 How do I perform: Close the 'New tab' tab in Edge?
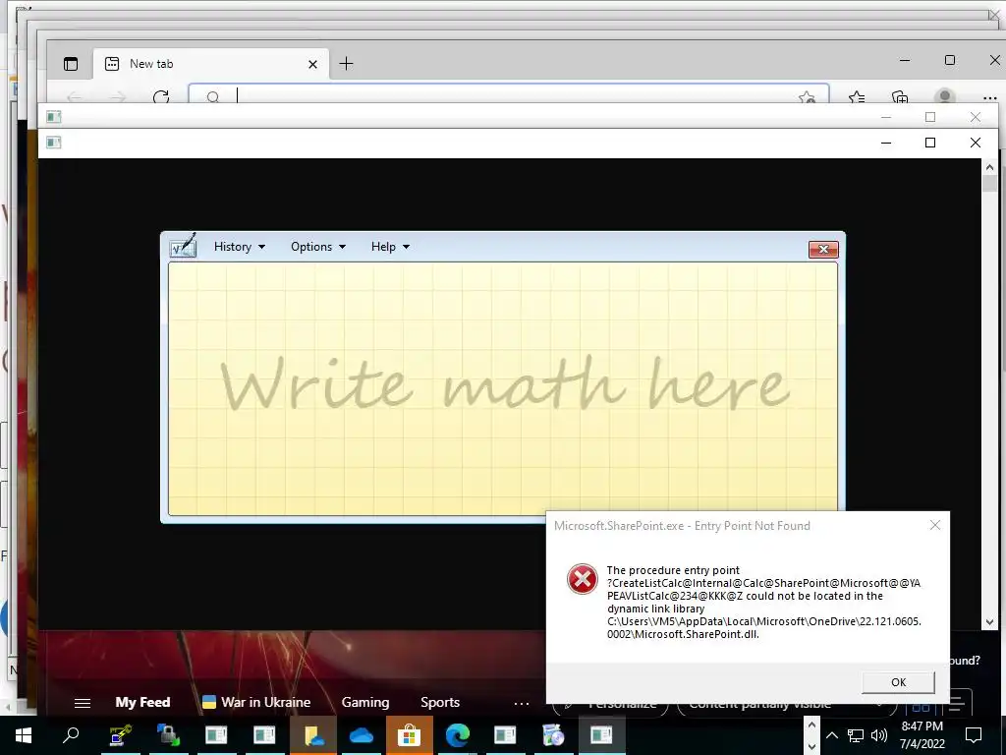coord(312,64)
